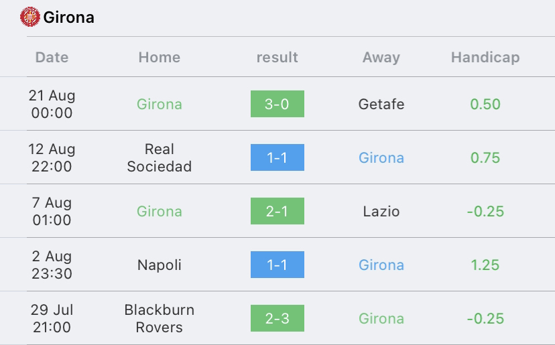Open the Girona team title link
The width and height of the screenshot is (555, 345).
point(68,17)
